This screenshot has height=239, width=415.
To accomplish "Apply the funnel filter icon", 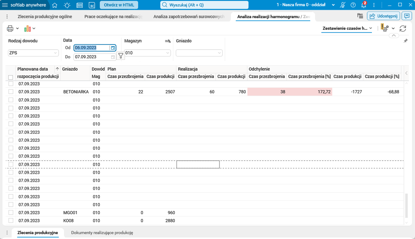I will click(121, 56).
